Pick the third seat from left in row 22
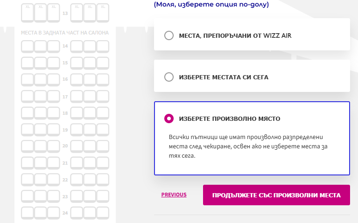The height and width of the screenshot is (223, 358). (x=54, y=180)
